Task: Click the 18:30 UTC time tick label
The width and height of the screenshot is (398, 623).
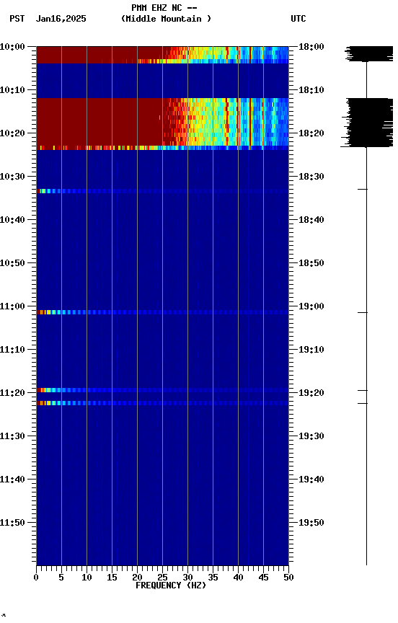Action: point(311,177)
